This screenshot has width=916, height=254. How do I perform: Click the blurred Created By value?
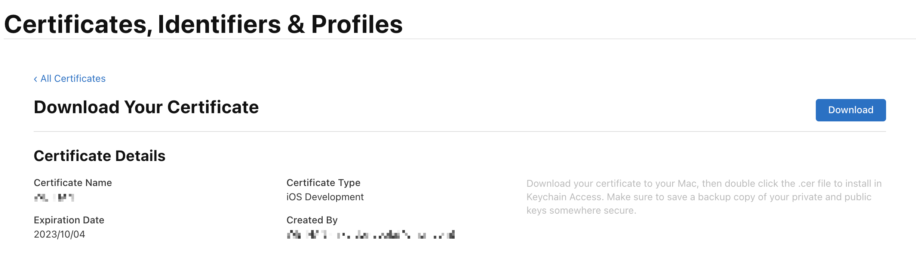[x=371, y=235]
